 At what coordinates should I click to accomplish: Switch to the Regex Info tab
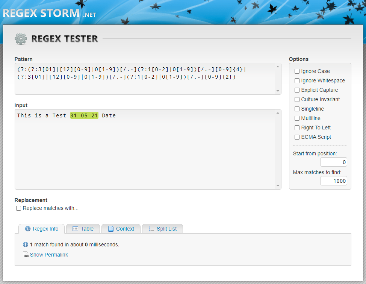[x=42, y=229]
